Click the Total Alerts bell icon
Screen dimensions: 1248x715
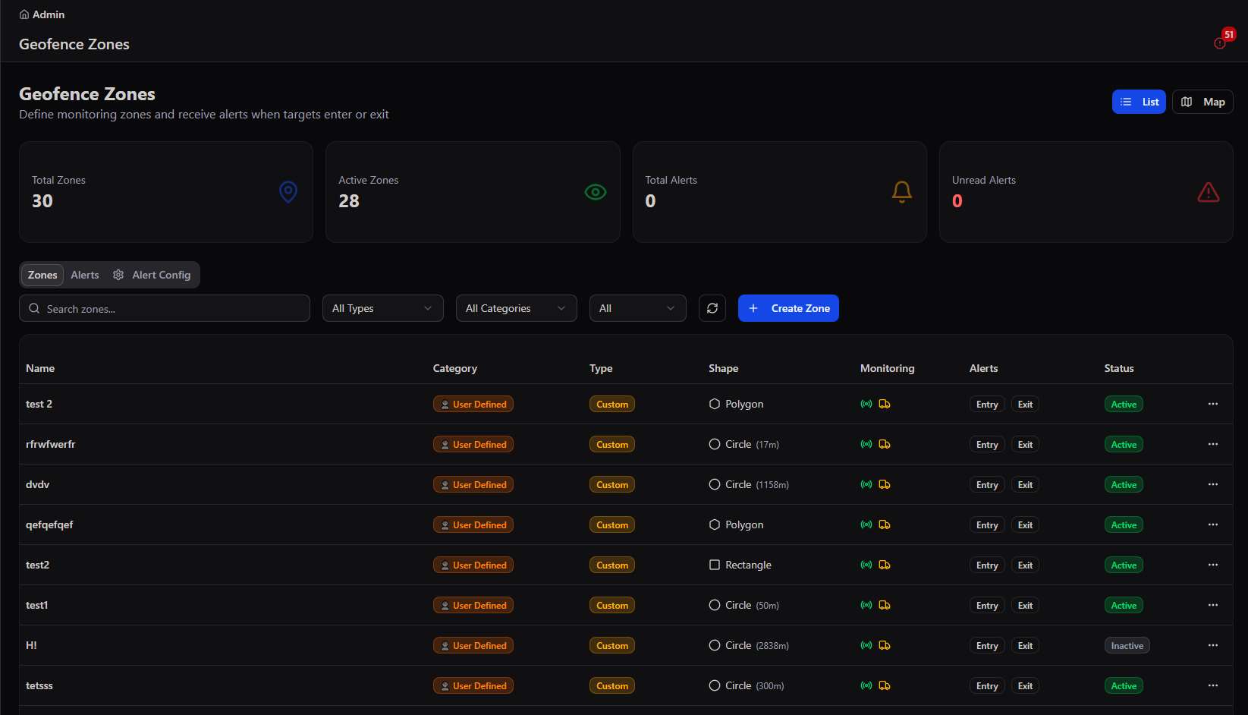(902, 192)
